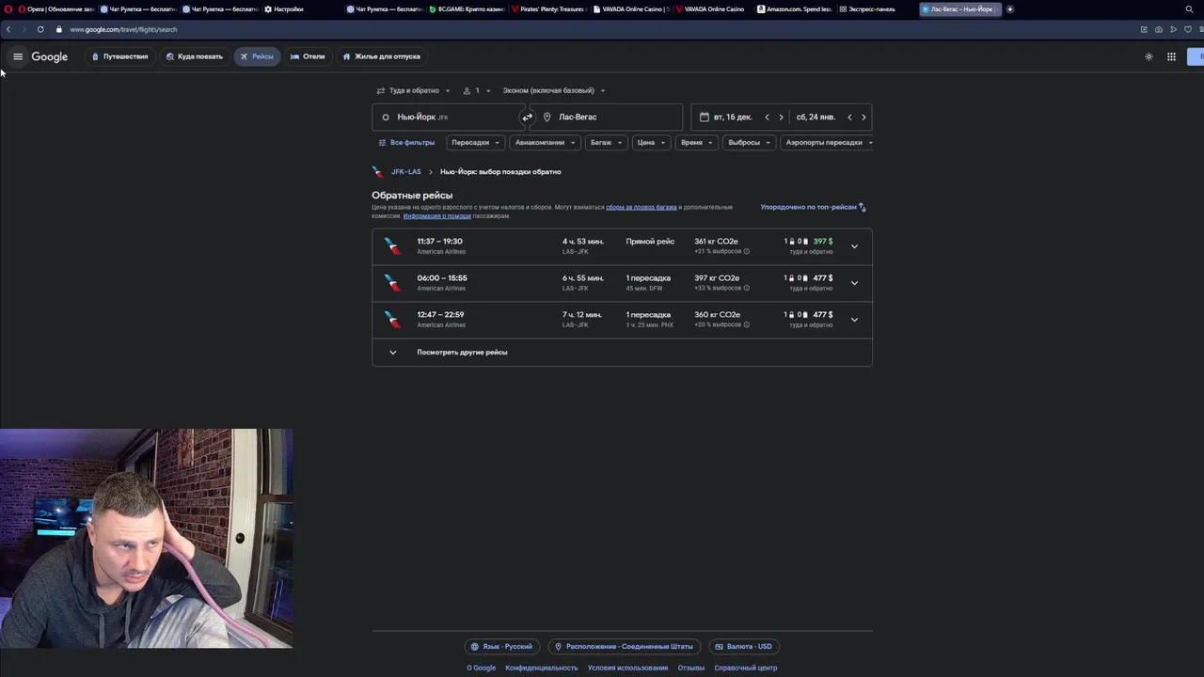
Task: Click the Google logo
Action: [50, 56]
